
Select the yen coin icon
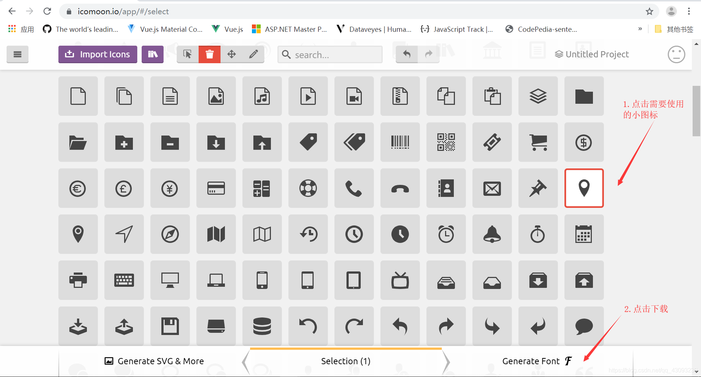click(170, 188)
